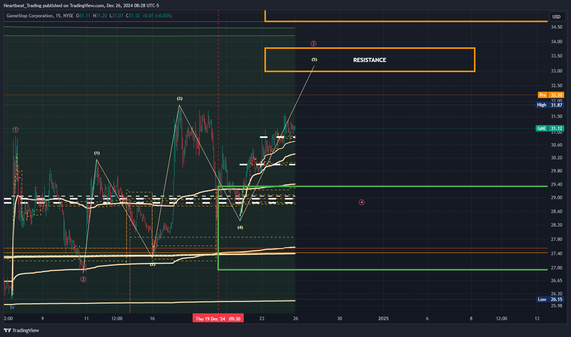Click the GameStop Corporation symbol title
The image size is (571, 337).
coord(30,16)
